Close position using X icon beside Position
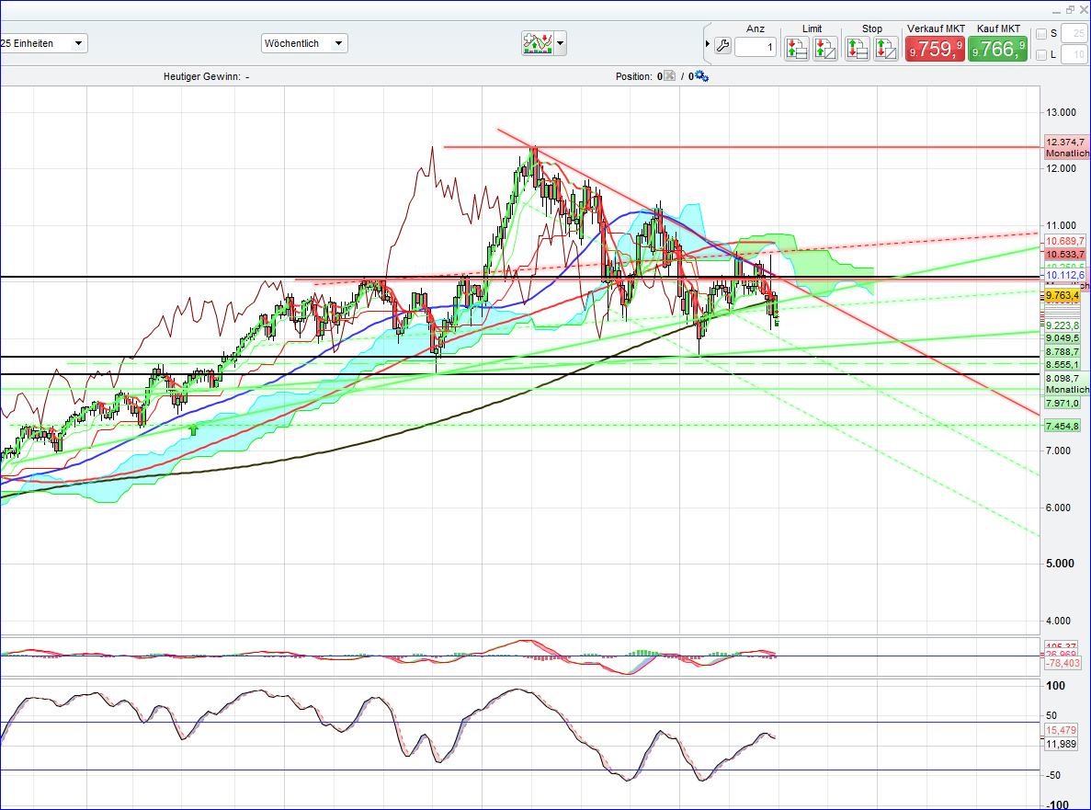The image size is (1091, 810). tap(669, 75)
